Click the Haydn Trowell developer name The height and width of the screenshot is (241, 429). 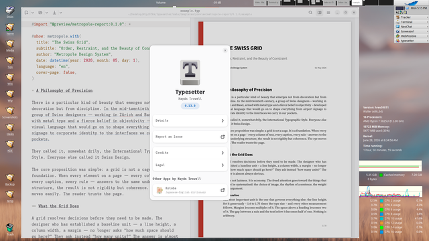190,98
